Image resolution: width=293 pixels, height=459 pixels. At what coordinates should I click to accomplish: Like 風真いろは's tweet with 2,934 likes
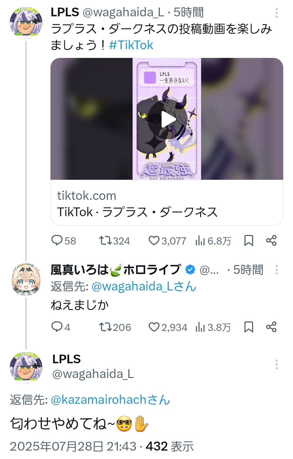(154, 327)
